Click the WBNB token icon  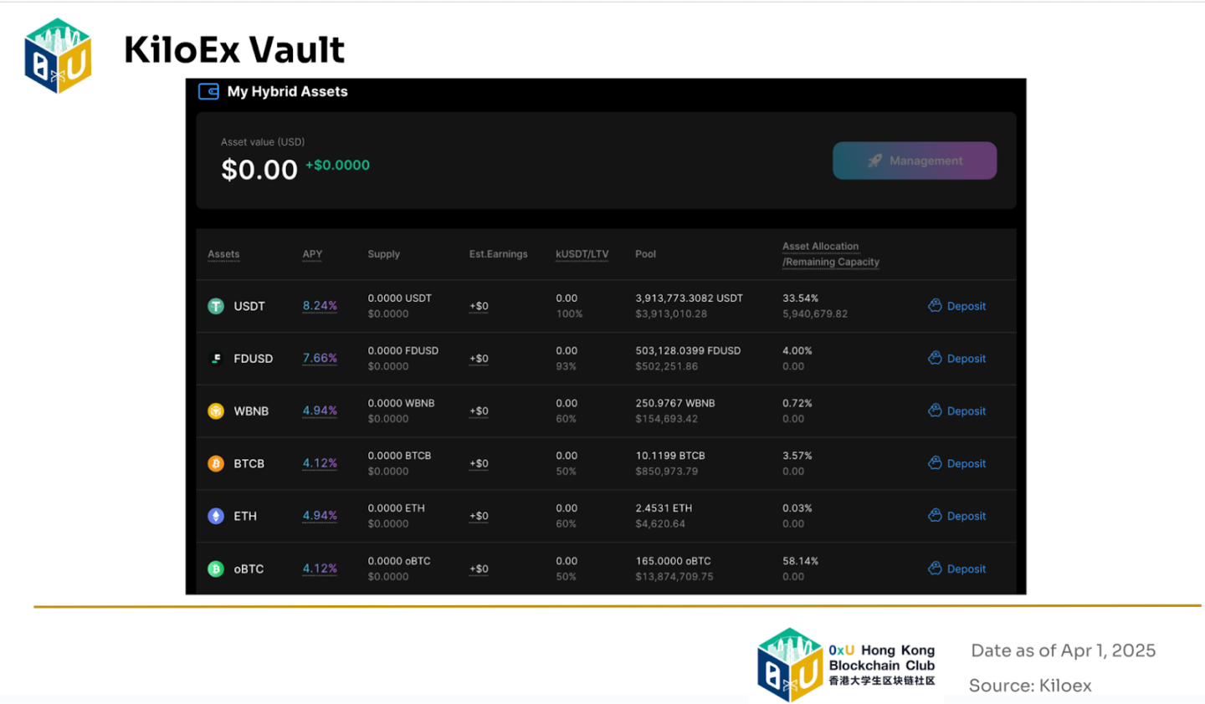click(216, 411)
